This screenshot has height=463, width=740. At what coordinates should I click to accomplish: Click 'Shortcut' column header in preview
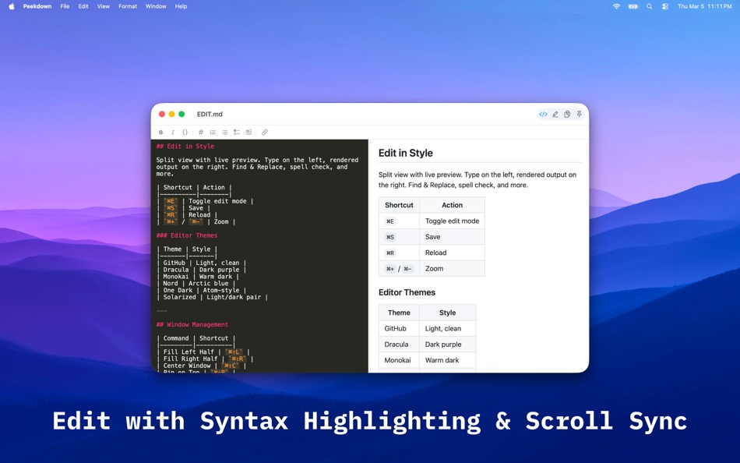tap(399, 205)
